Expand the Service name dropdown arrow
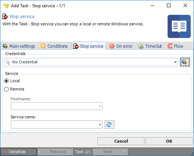This screenshot has width=194, height=156. [x=100, y=125]
